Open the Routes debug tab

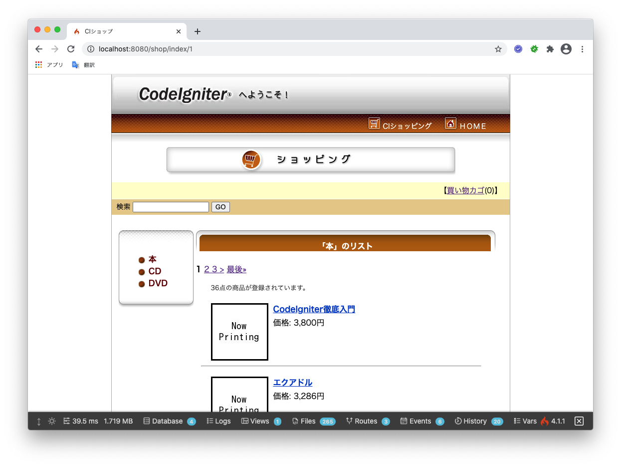coord(368,421)
